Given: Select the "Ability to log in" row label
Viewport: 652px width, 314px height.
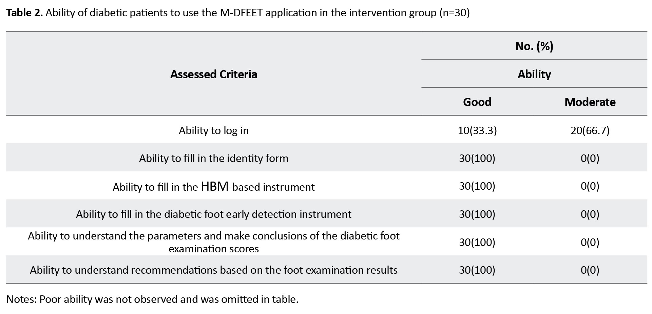Looking at the screenshot, I should point(214,130).
